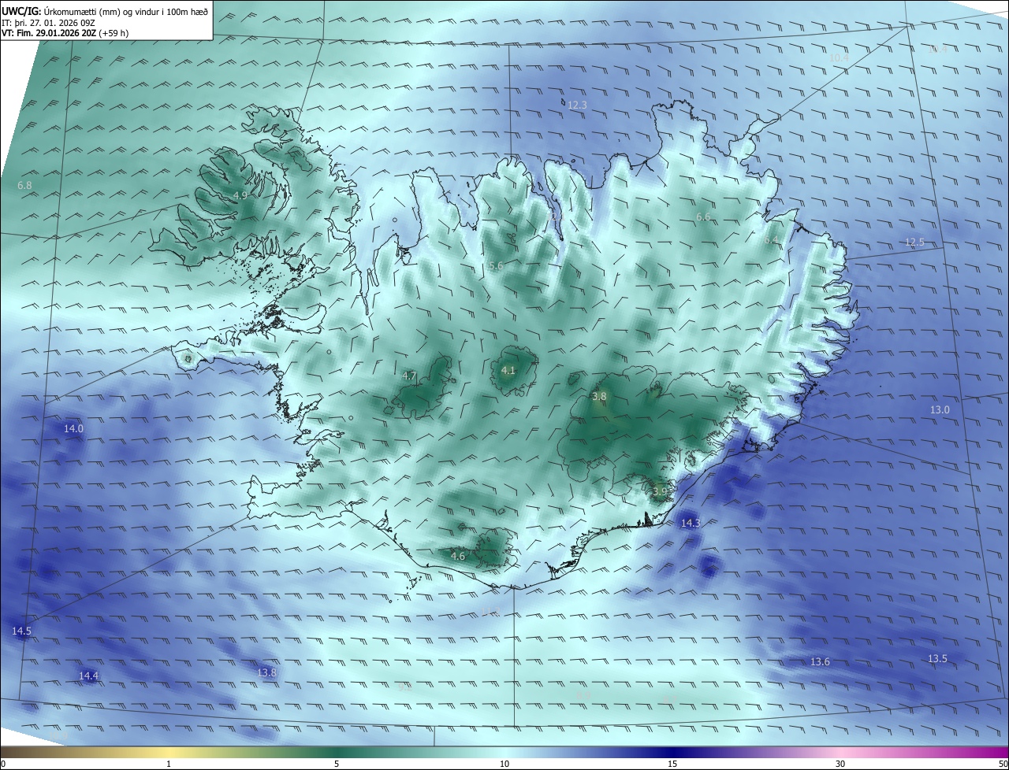Click the 10.4 value in the northeast sea
This screenshot has width=1009, height=770.
click(839, 57)
